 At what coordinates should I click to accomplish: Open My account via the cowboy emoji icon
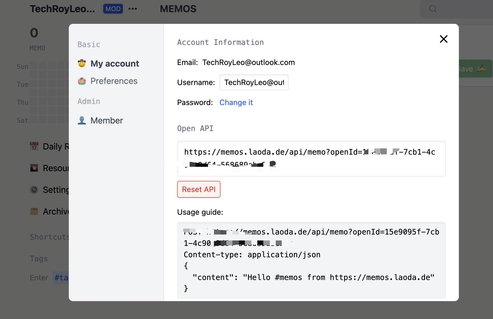click(82, 63)
